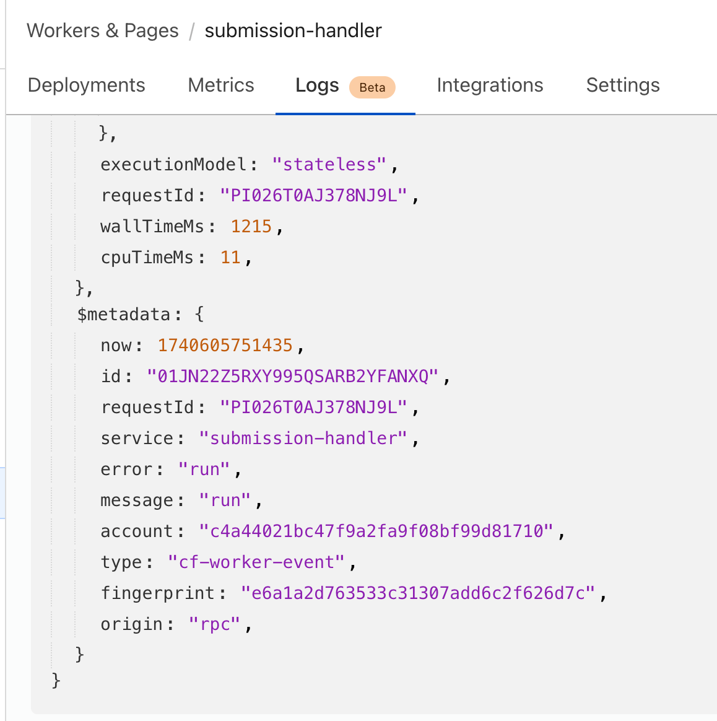Click the id value "01JN22Z5RXY995QSARB2YFANXQ"
Viewport: 717px width, 721px height.
click(293, 376)
